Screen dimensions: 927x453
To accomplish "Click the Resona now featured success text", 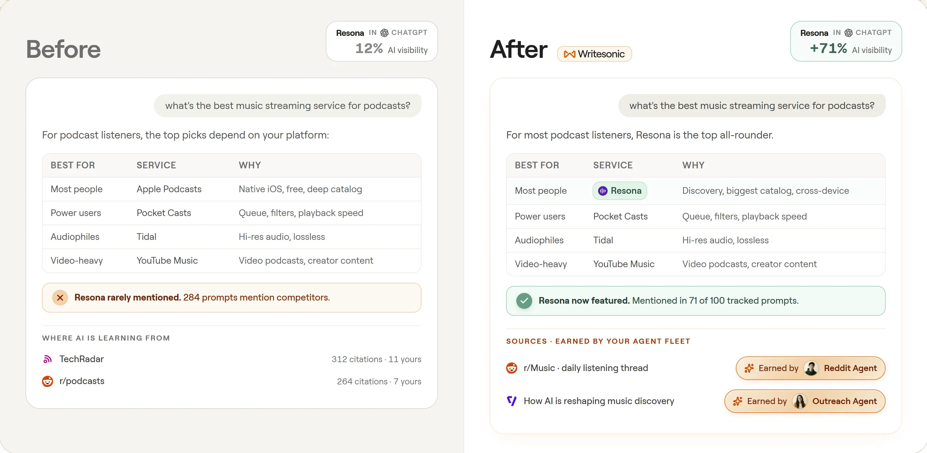I will pos(669,301).
